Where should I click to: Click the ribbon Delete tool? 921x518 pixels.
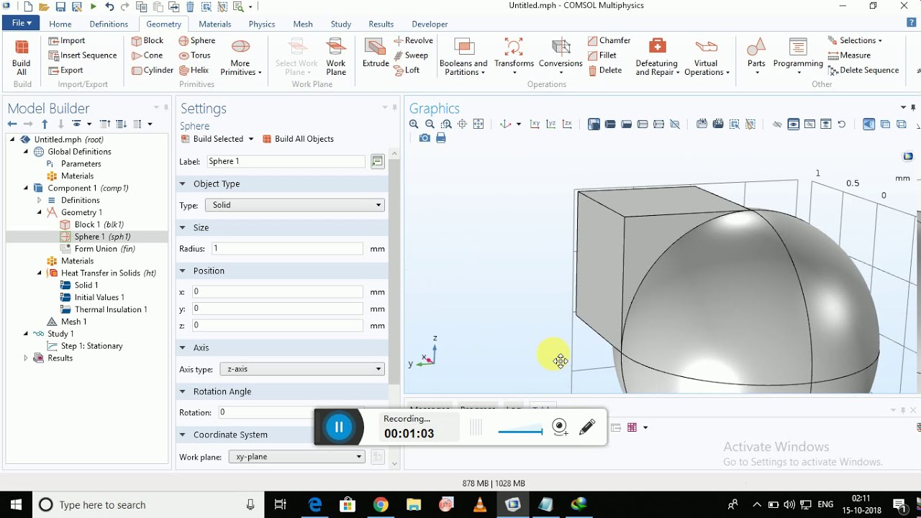tap(605, 71)
